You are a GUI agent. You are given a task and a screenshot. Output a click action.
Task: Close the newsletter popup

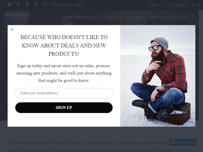coord(12,29)
